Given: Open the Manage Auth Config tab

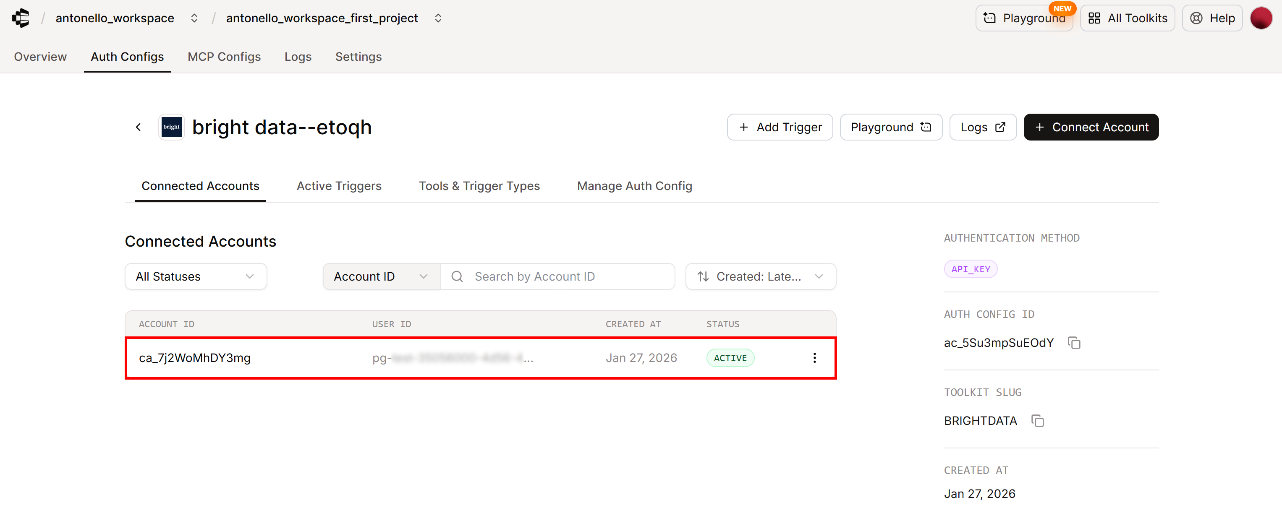Looking at the screenshot, I should pyautogui.click(x=635, y=186).
